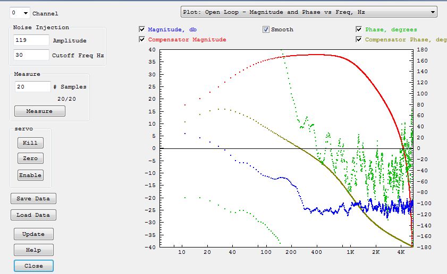
Task: Click the Save Data button
Action: click(x=33, y=199)
